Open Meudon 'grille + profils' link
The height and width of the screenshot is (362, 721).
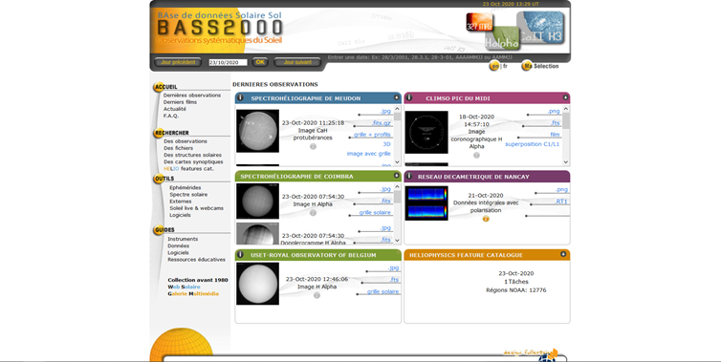point(373,135)
